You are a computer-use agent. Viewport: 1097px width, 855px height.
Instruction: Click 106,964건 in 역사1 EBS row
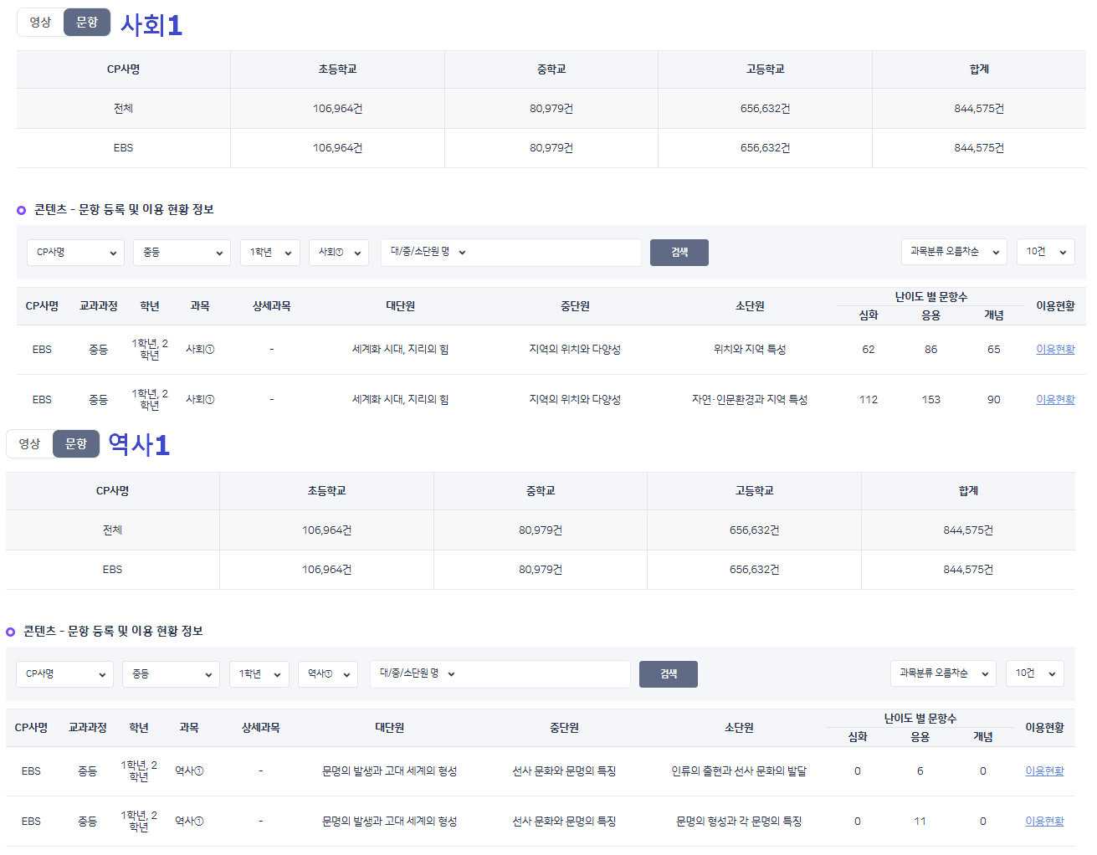point(326,570)
